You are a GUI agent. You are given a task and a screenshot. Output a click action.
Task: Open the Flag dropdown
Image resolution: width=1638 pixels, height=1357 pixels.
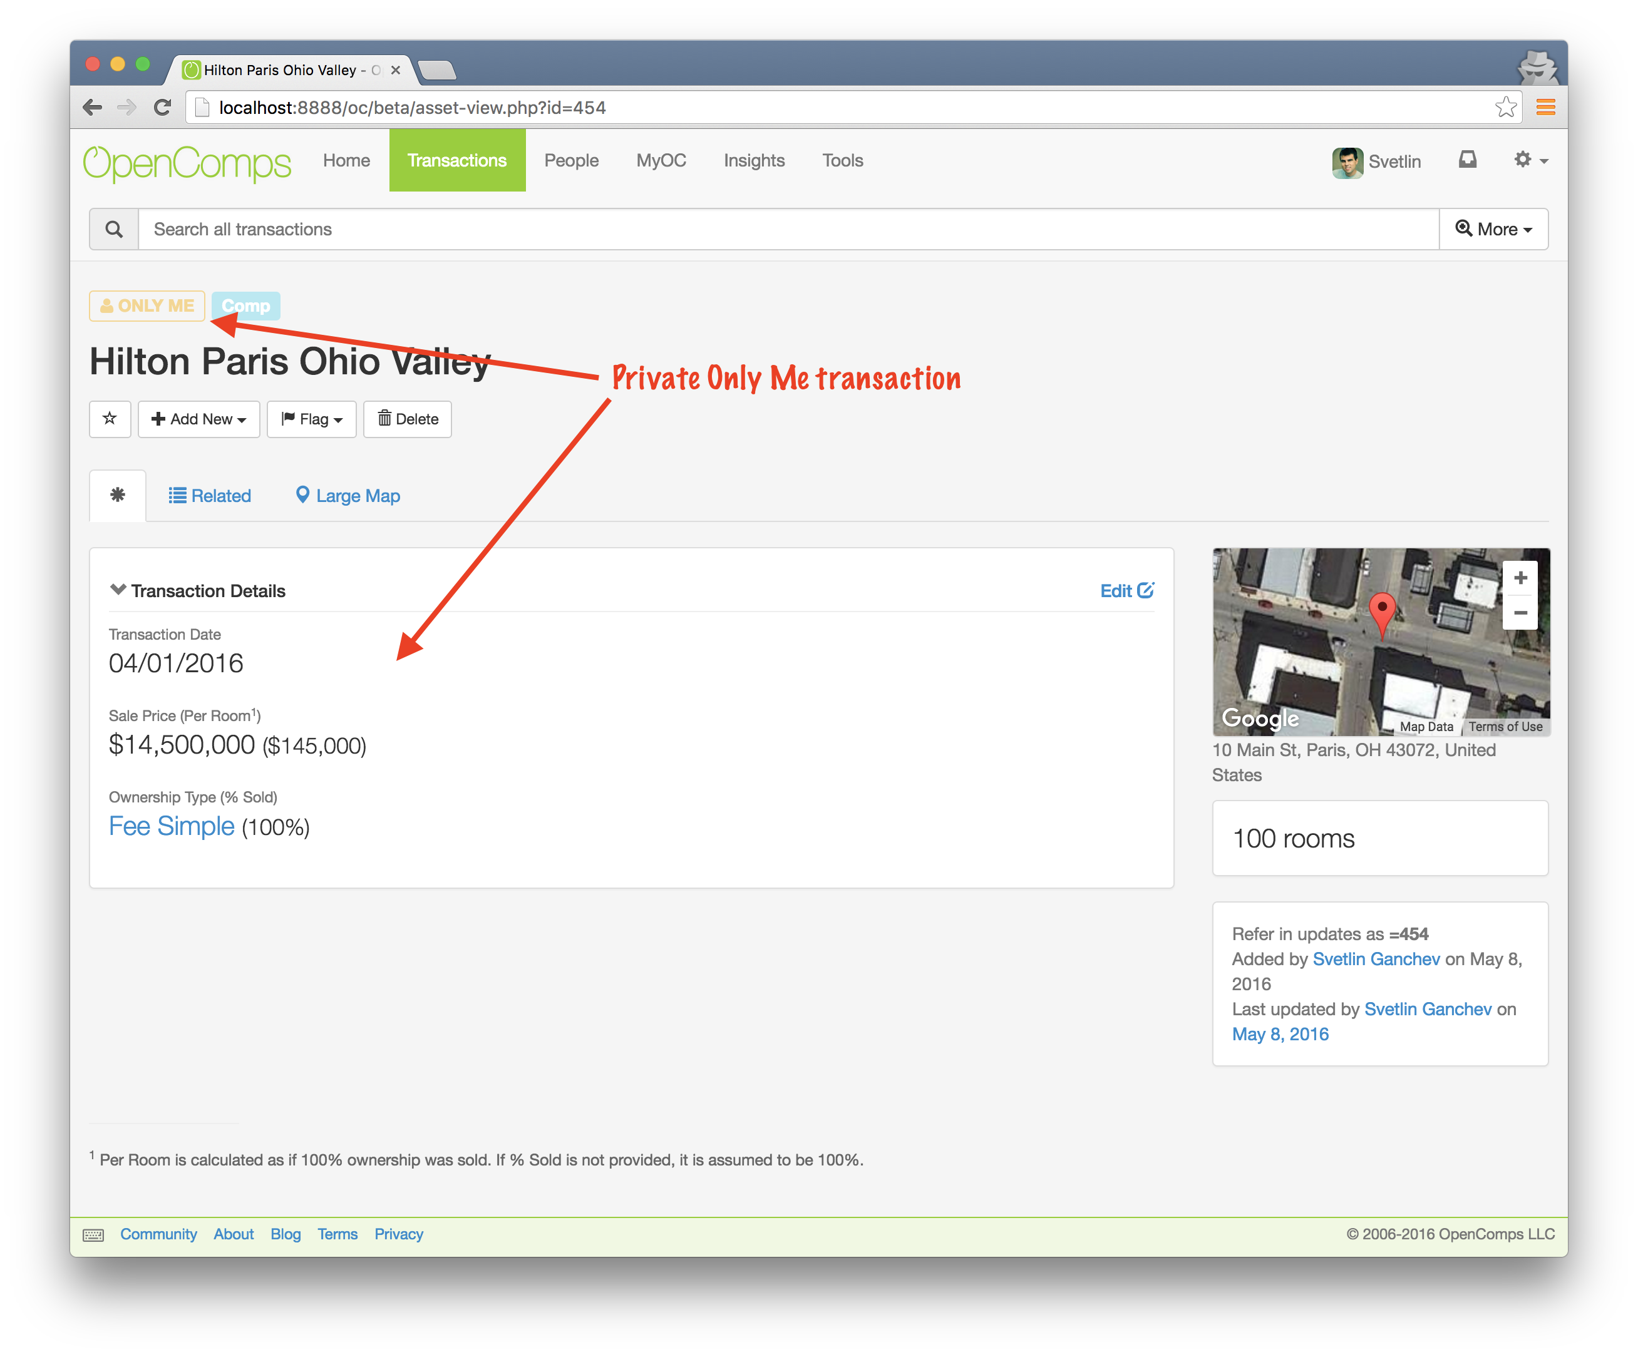coord(311,419)
